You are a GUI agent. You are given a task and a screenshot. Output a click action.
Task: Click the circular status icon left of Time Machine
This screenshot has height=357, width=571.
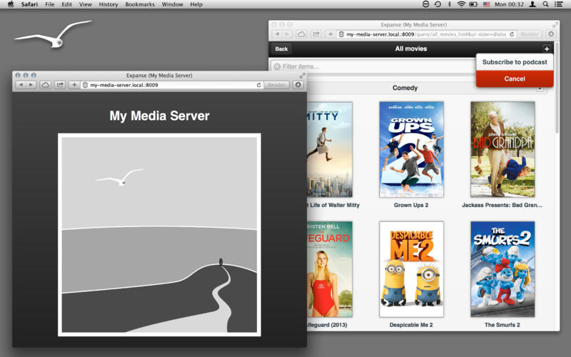click(425, 4)
